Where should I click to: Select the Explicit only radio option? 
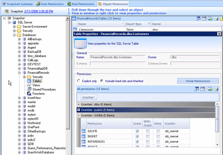pyautogui.click(x=79, y=81)
